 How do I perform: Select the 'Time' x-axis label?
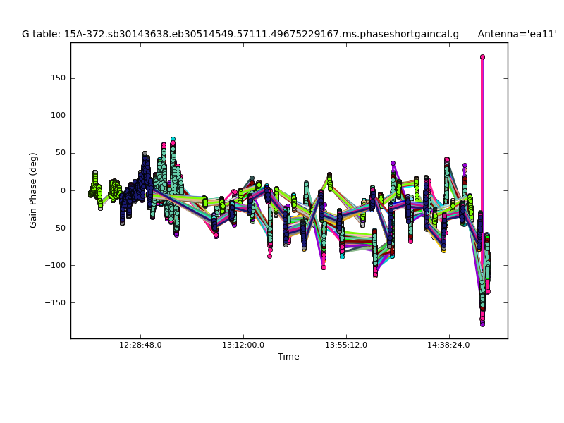pos(288,357)
